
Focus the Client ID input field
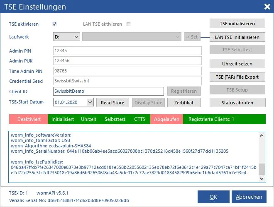click(108, 91)
